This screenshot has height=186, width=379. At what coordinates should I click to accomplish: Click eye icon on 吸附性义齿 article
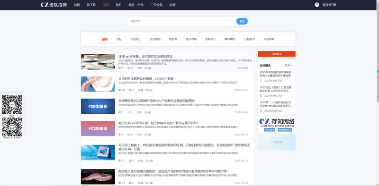pos(120,183)
